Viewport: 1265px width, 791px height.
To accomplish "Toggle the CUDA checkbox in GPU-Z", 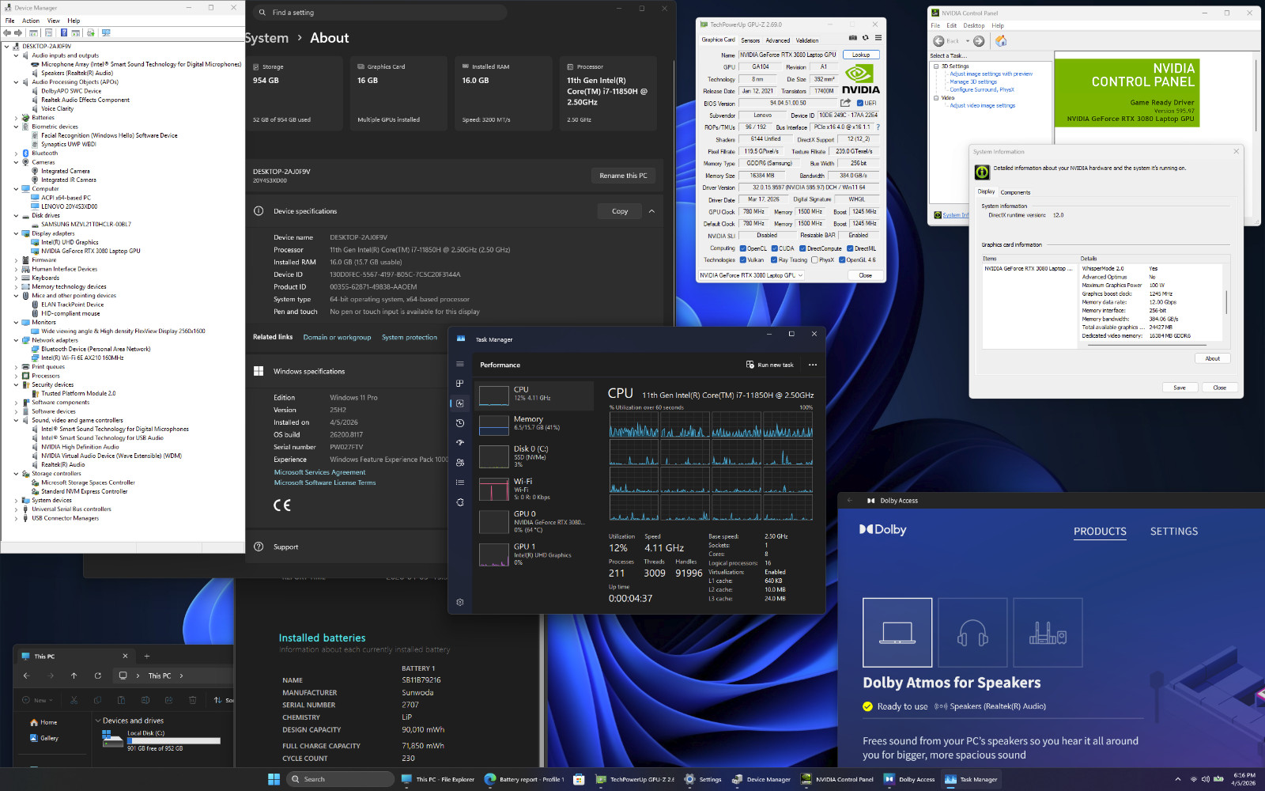I will [x=774, y=248].
